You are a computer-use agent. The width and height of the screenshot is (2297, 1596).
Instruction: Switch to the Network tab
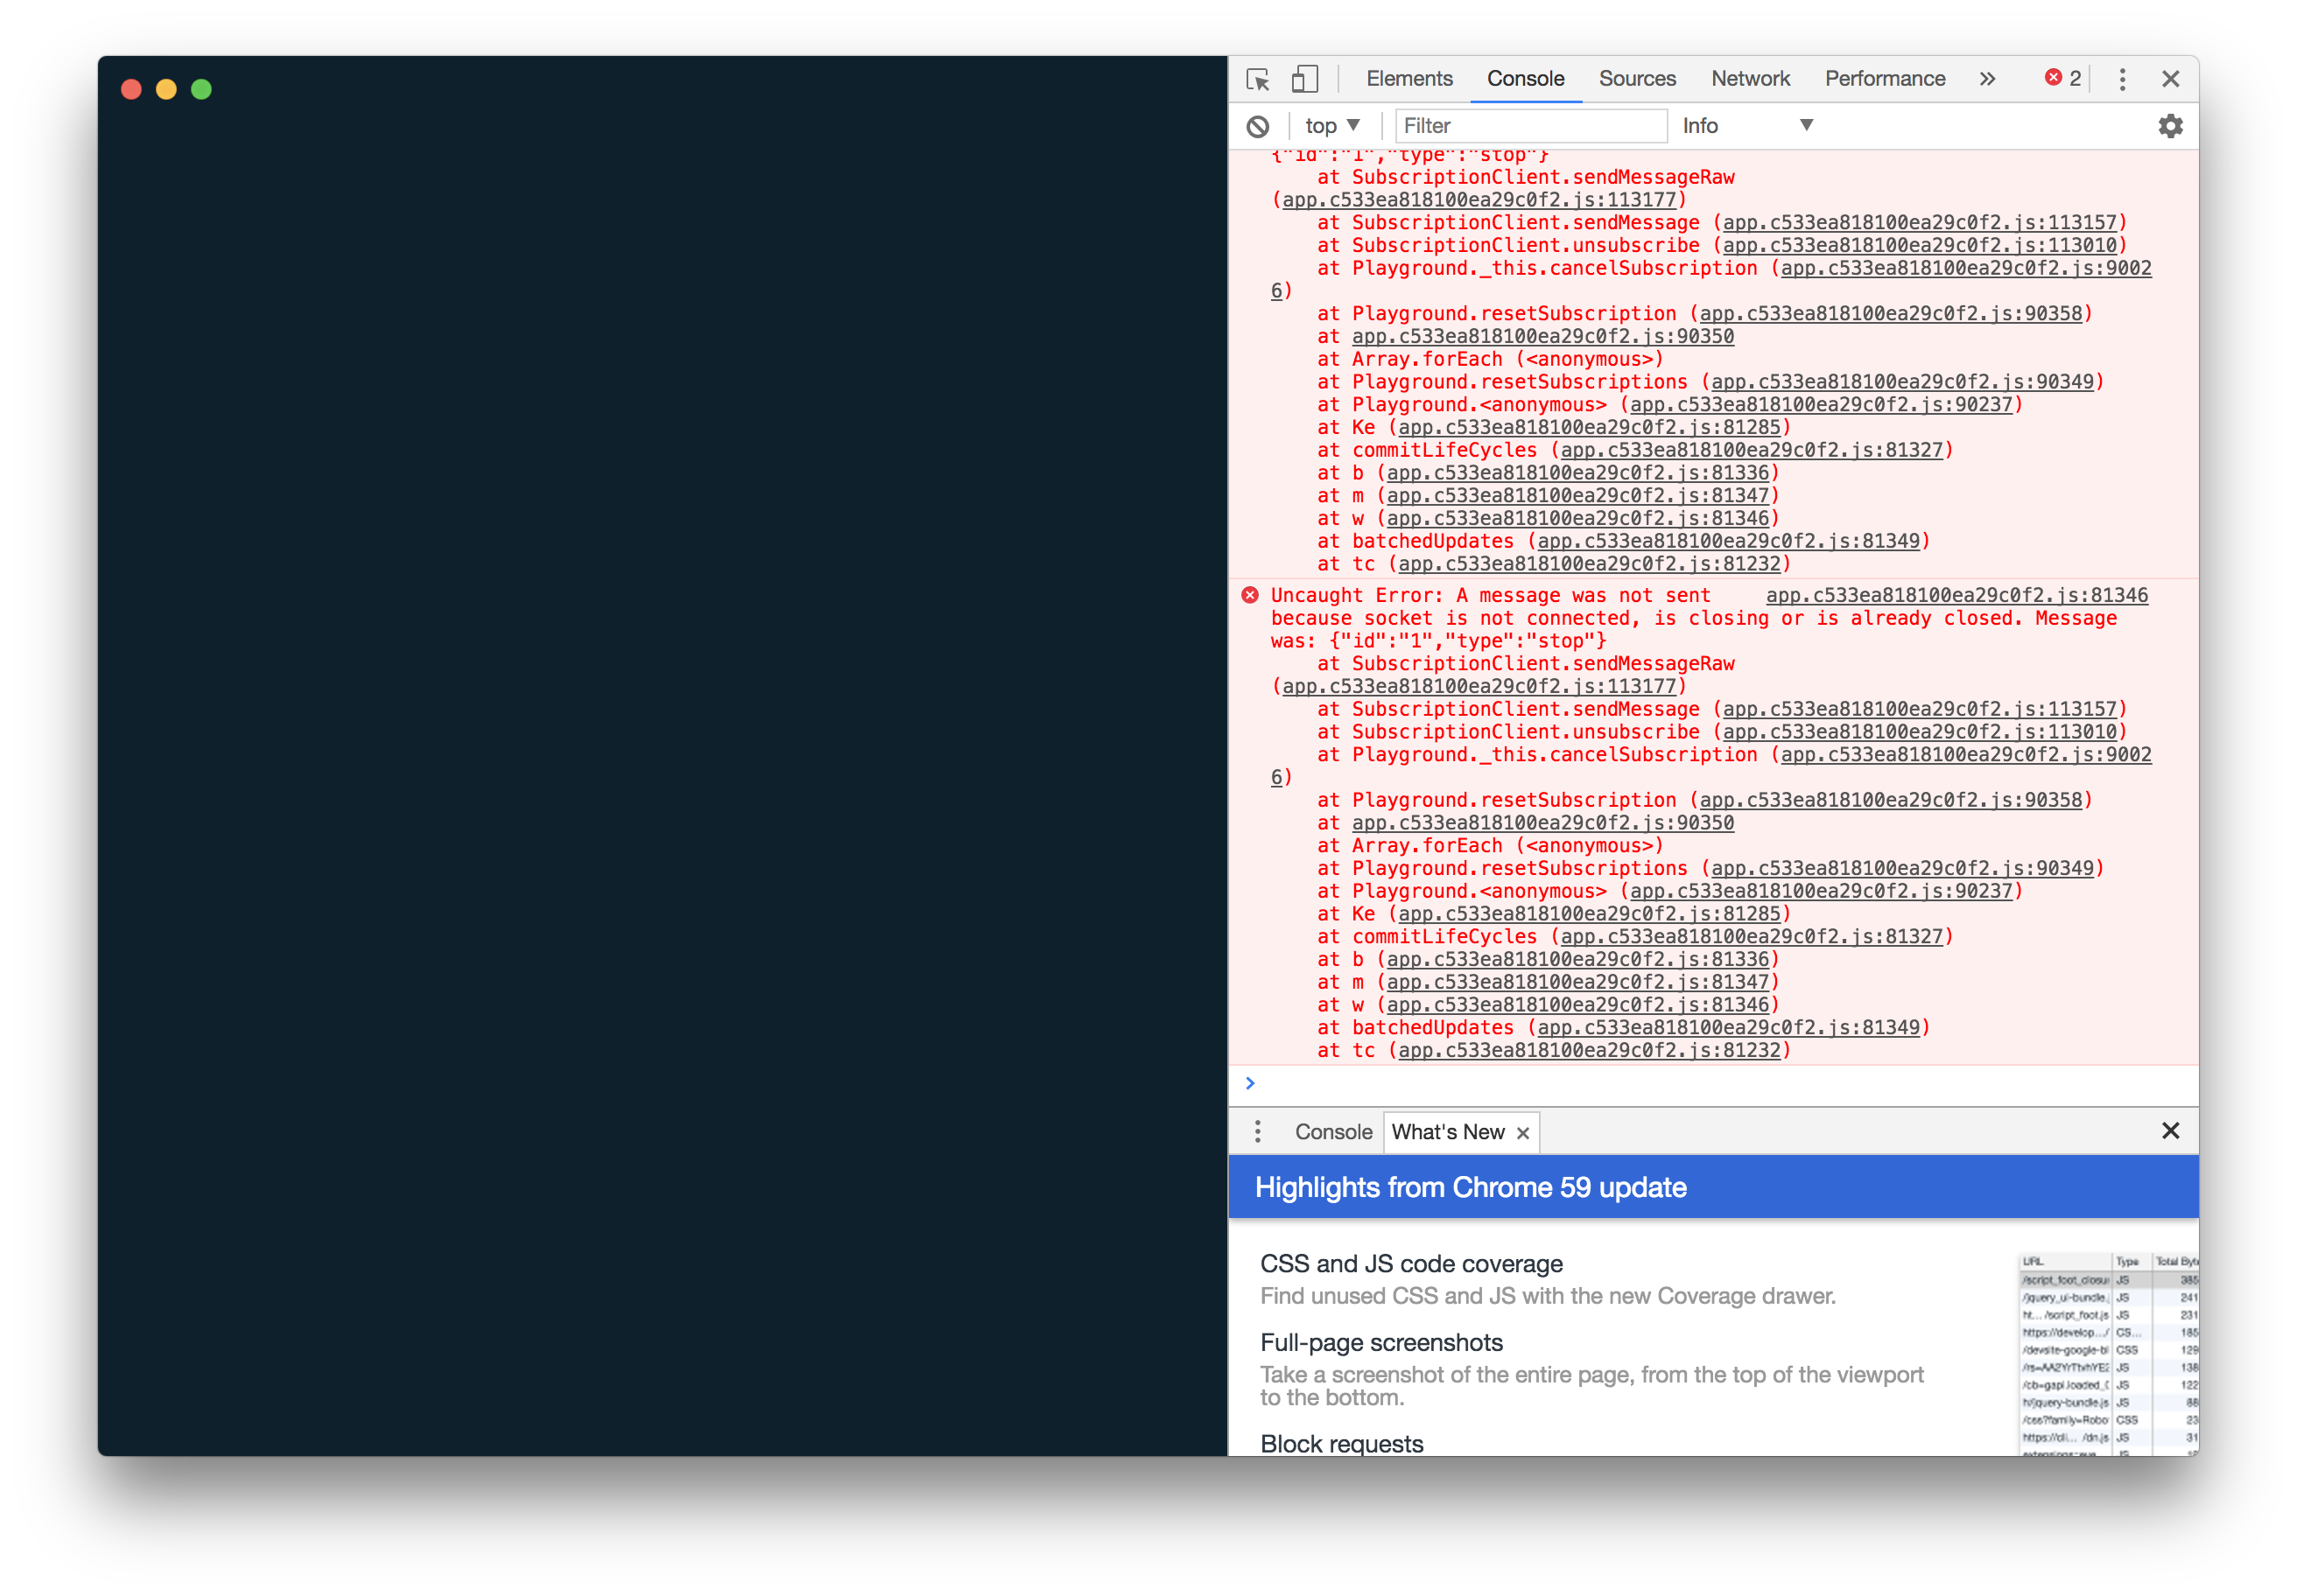click(x=1750, y=79)
